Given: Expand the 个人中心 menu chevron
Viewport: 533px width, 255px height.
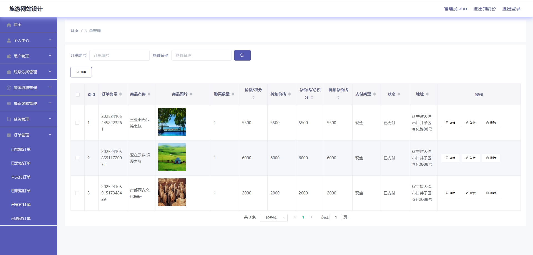Looking at the screenshot, I should [x=50, y=40].
